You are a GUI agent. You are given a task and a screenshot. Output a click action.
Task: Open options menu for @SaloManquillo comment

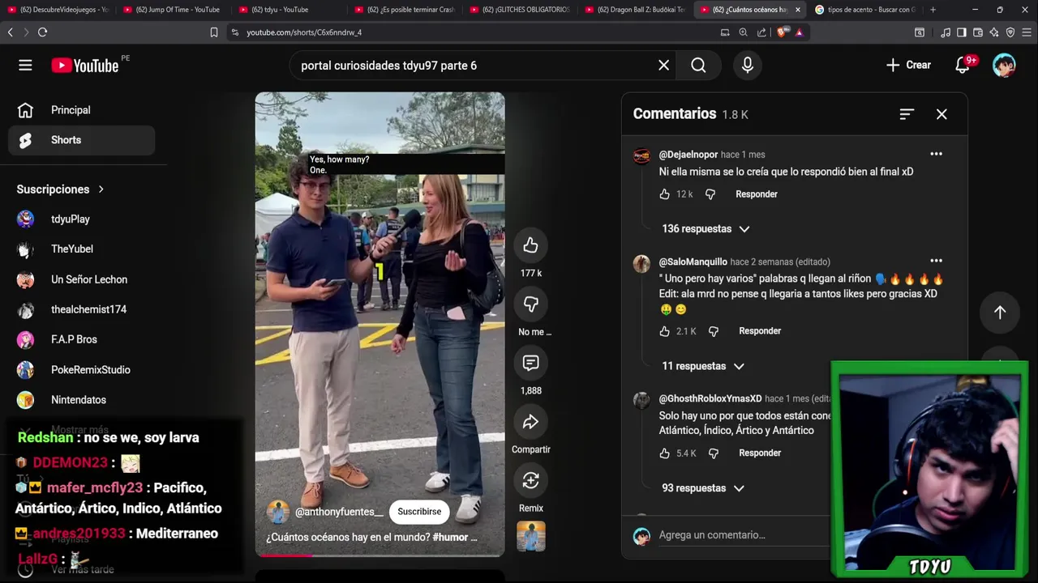[x=936, y=261]
